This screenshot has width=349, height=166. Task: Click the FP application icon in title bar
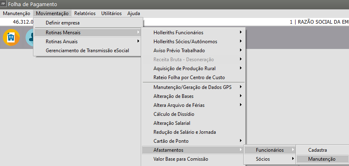[4, 4]
